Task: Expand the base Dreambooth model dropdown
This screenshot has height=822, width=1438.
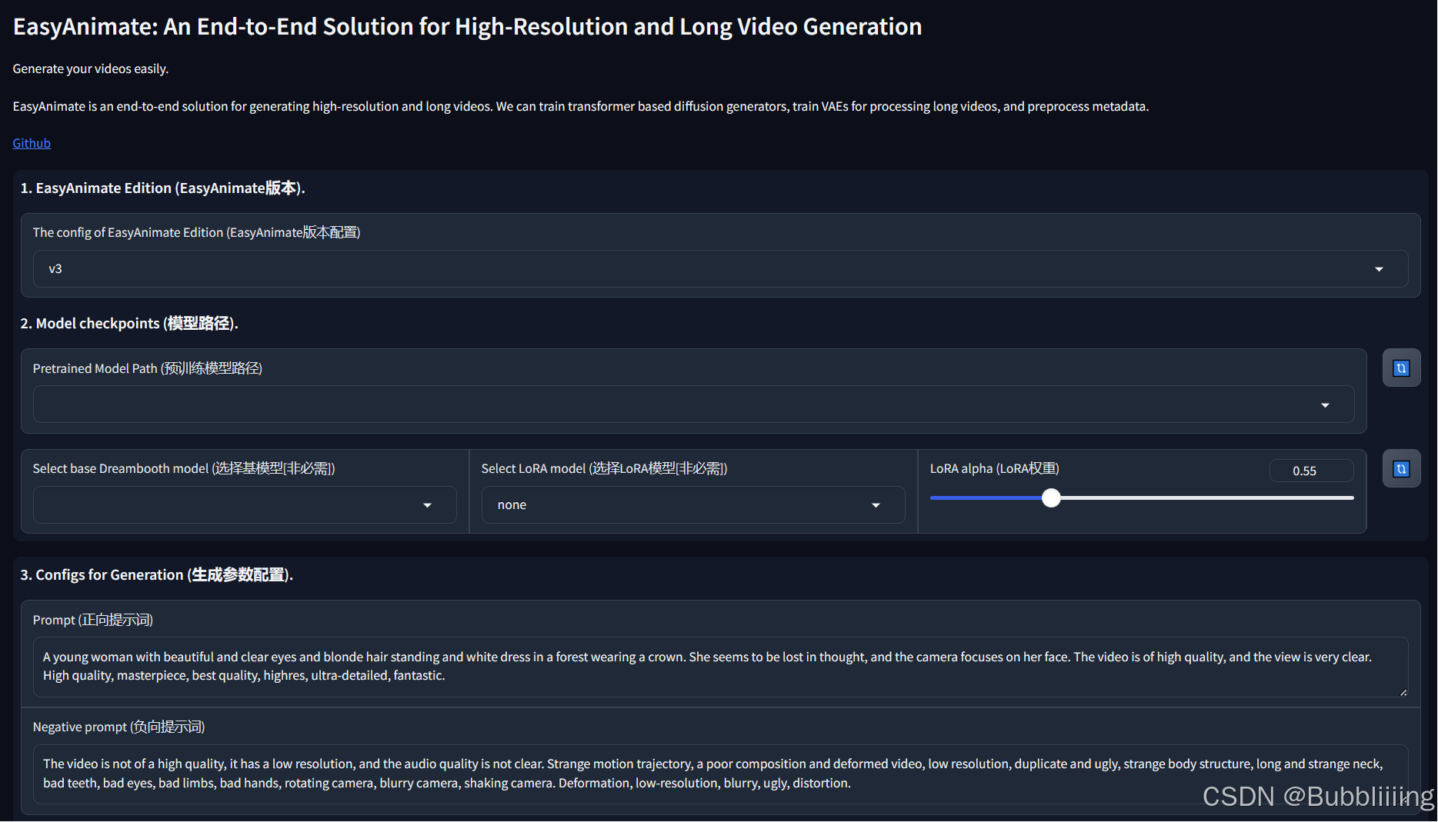Action: point(245,505)
